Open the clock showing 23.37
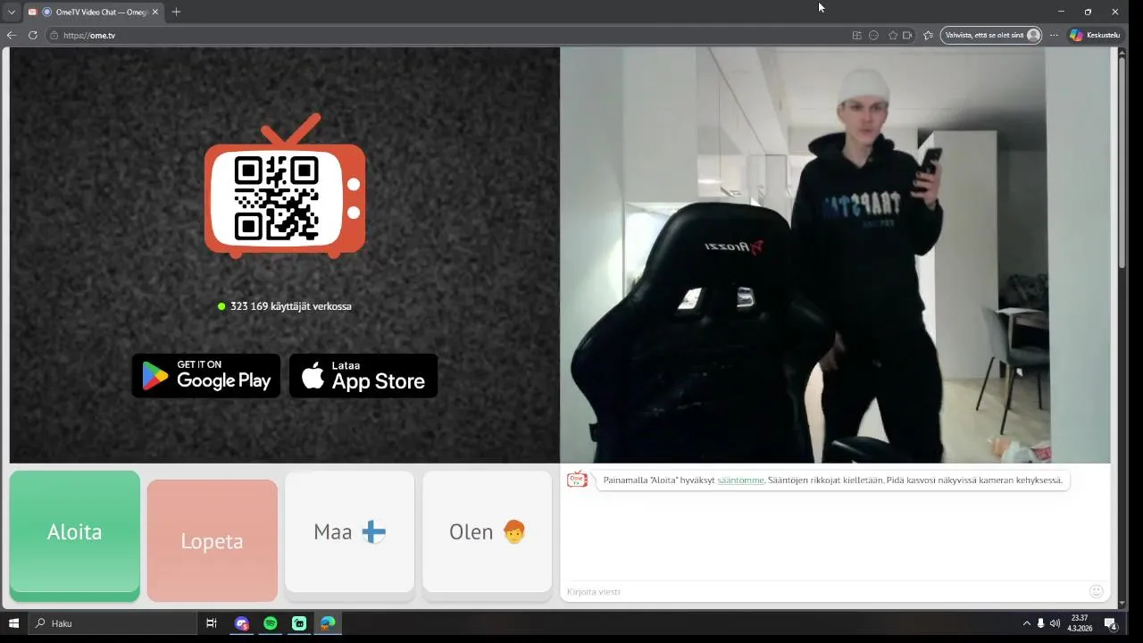Viewport: 1143px width, 643px height. pos(1080,623)
